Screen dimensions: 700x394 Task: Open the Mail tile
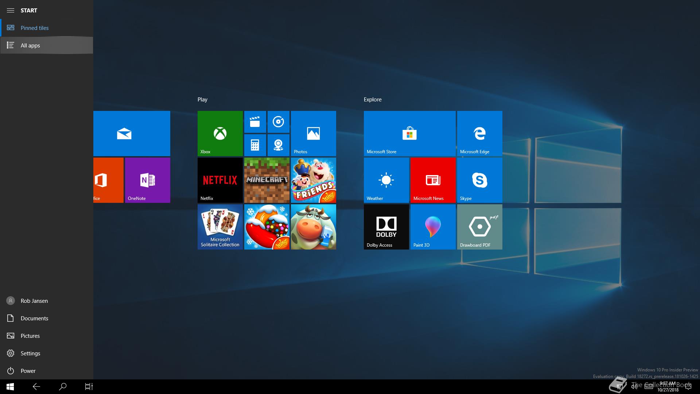132,134
